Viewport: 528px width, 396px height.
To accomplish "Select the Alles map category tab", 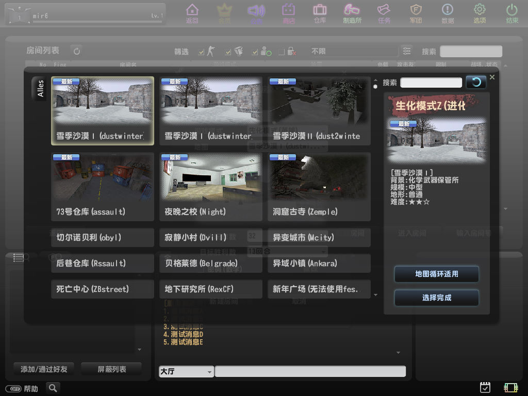I will (x=40, y=88).
